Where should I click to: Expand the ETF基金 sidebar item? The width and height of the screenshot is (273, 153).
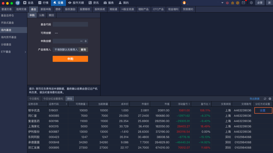[x=25, y=52]
